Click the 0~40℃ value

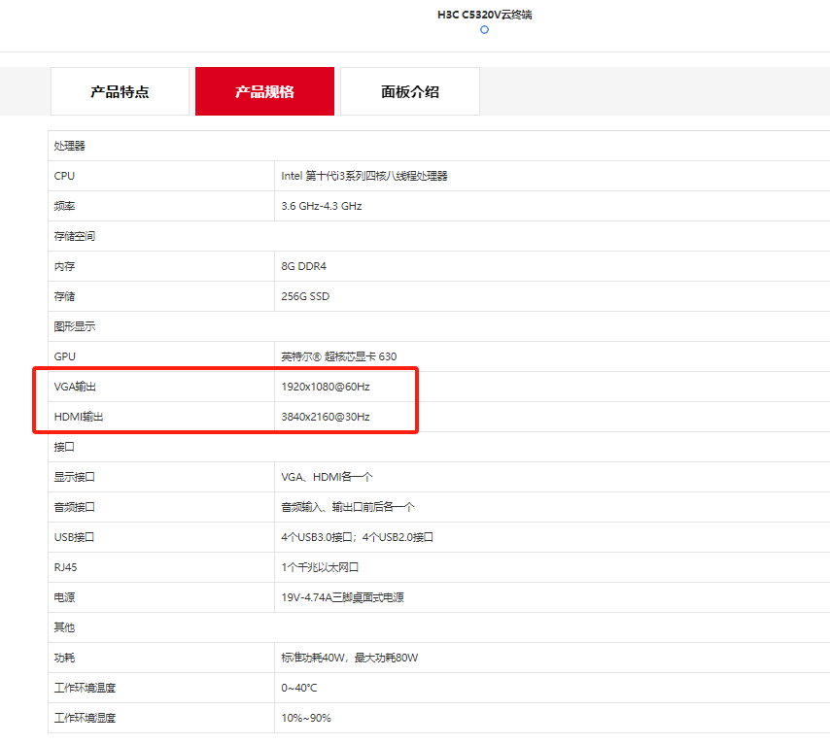coord(299,688)
